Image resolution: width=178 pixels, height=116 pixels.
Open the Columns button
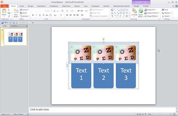point(82,15)
